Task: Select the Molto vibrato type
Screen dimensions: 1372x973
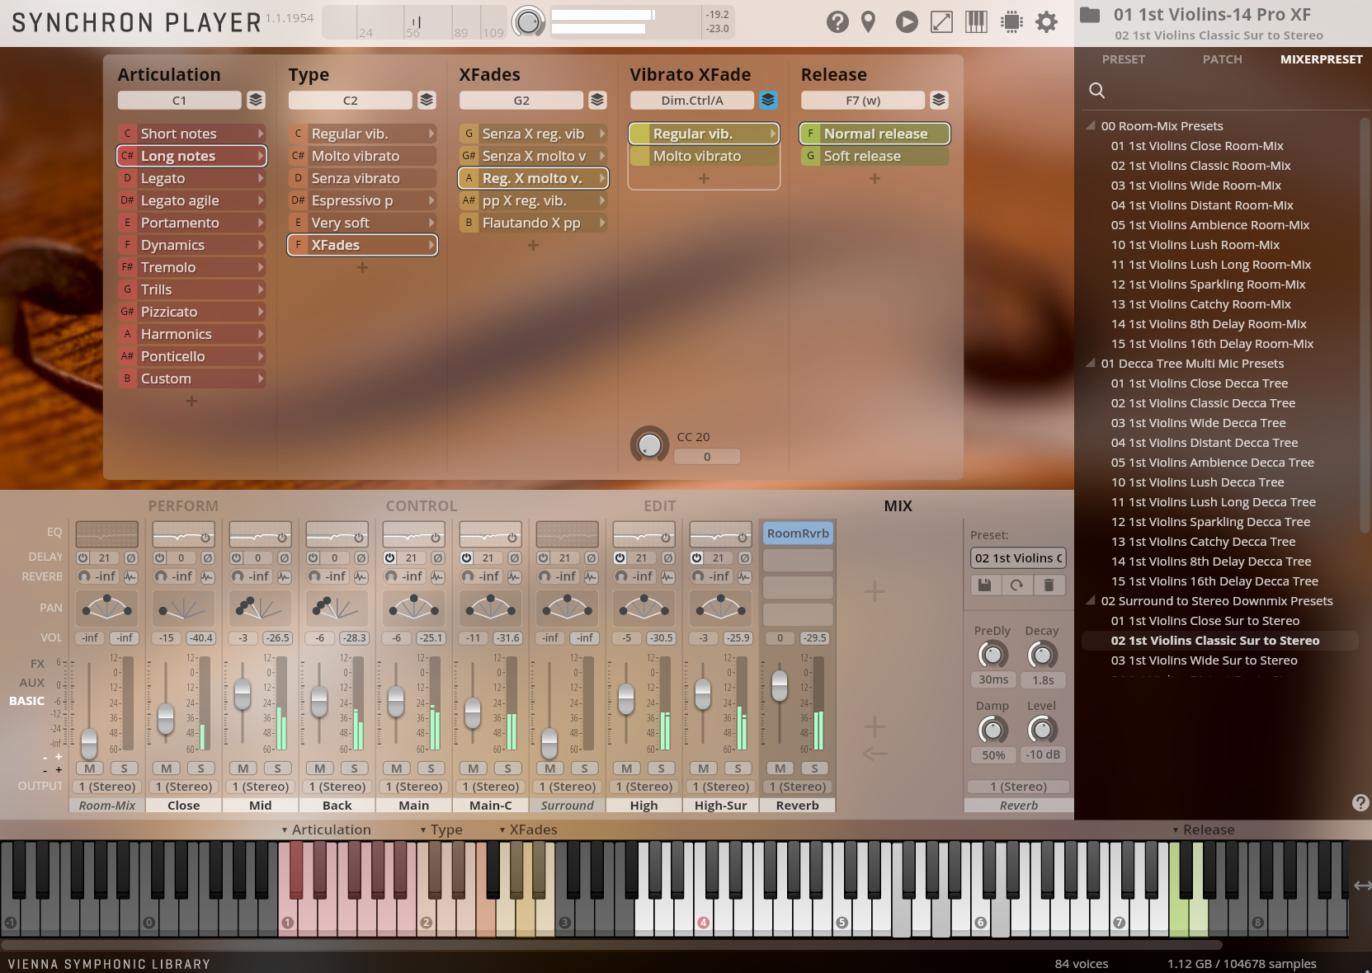Action: click(362, 155)
